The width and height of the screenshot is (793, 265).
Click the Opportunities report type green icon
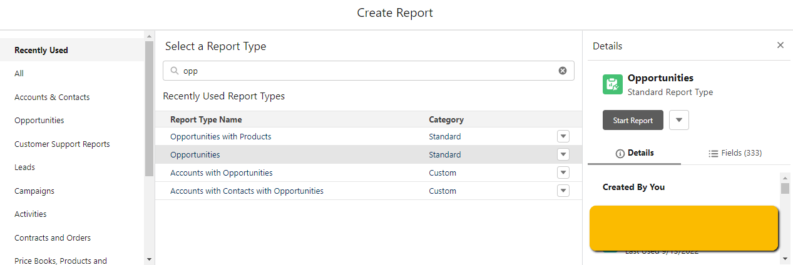click(612, 84)
